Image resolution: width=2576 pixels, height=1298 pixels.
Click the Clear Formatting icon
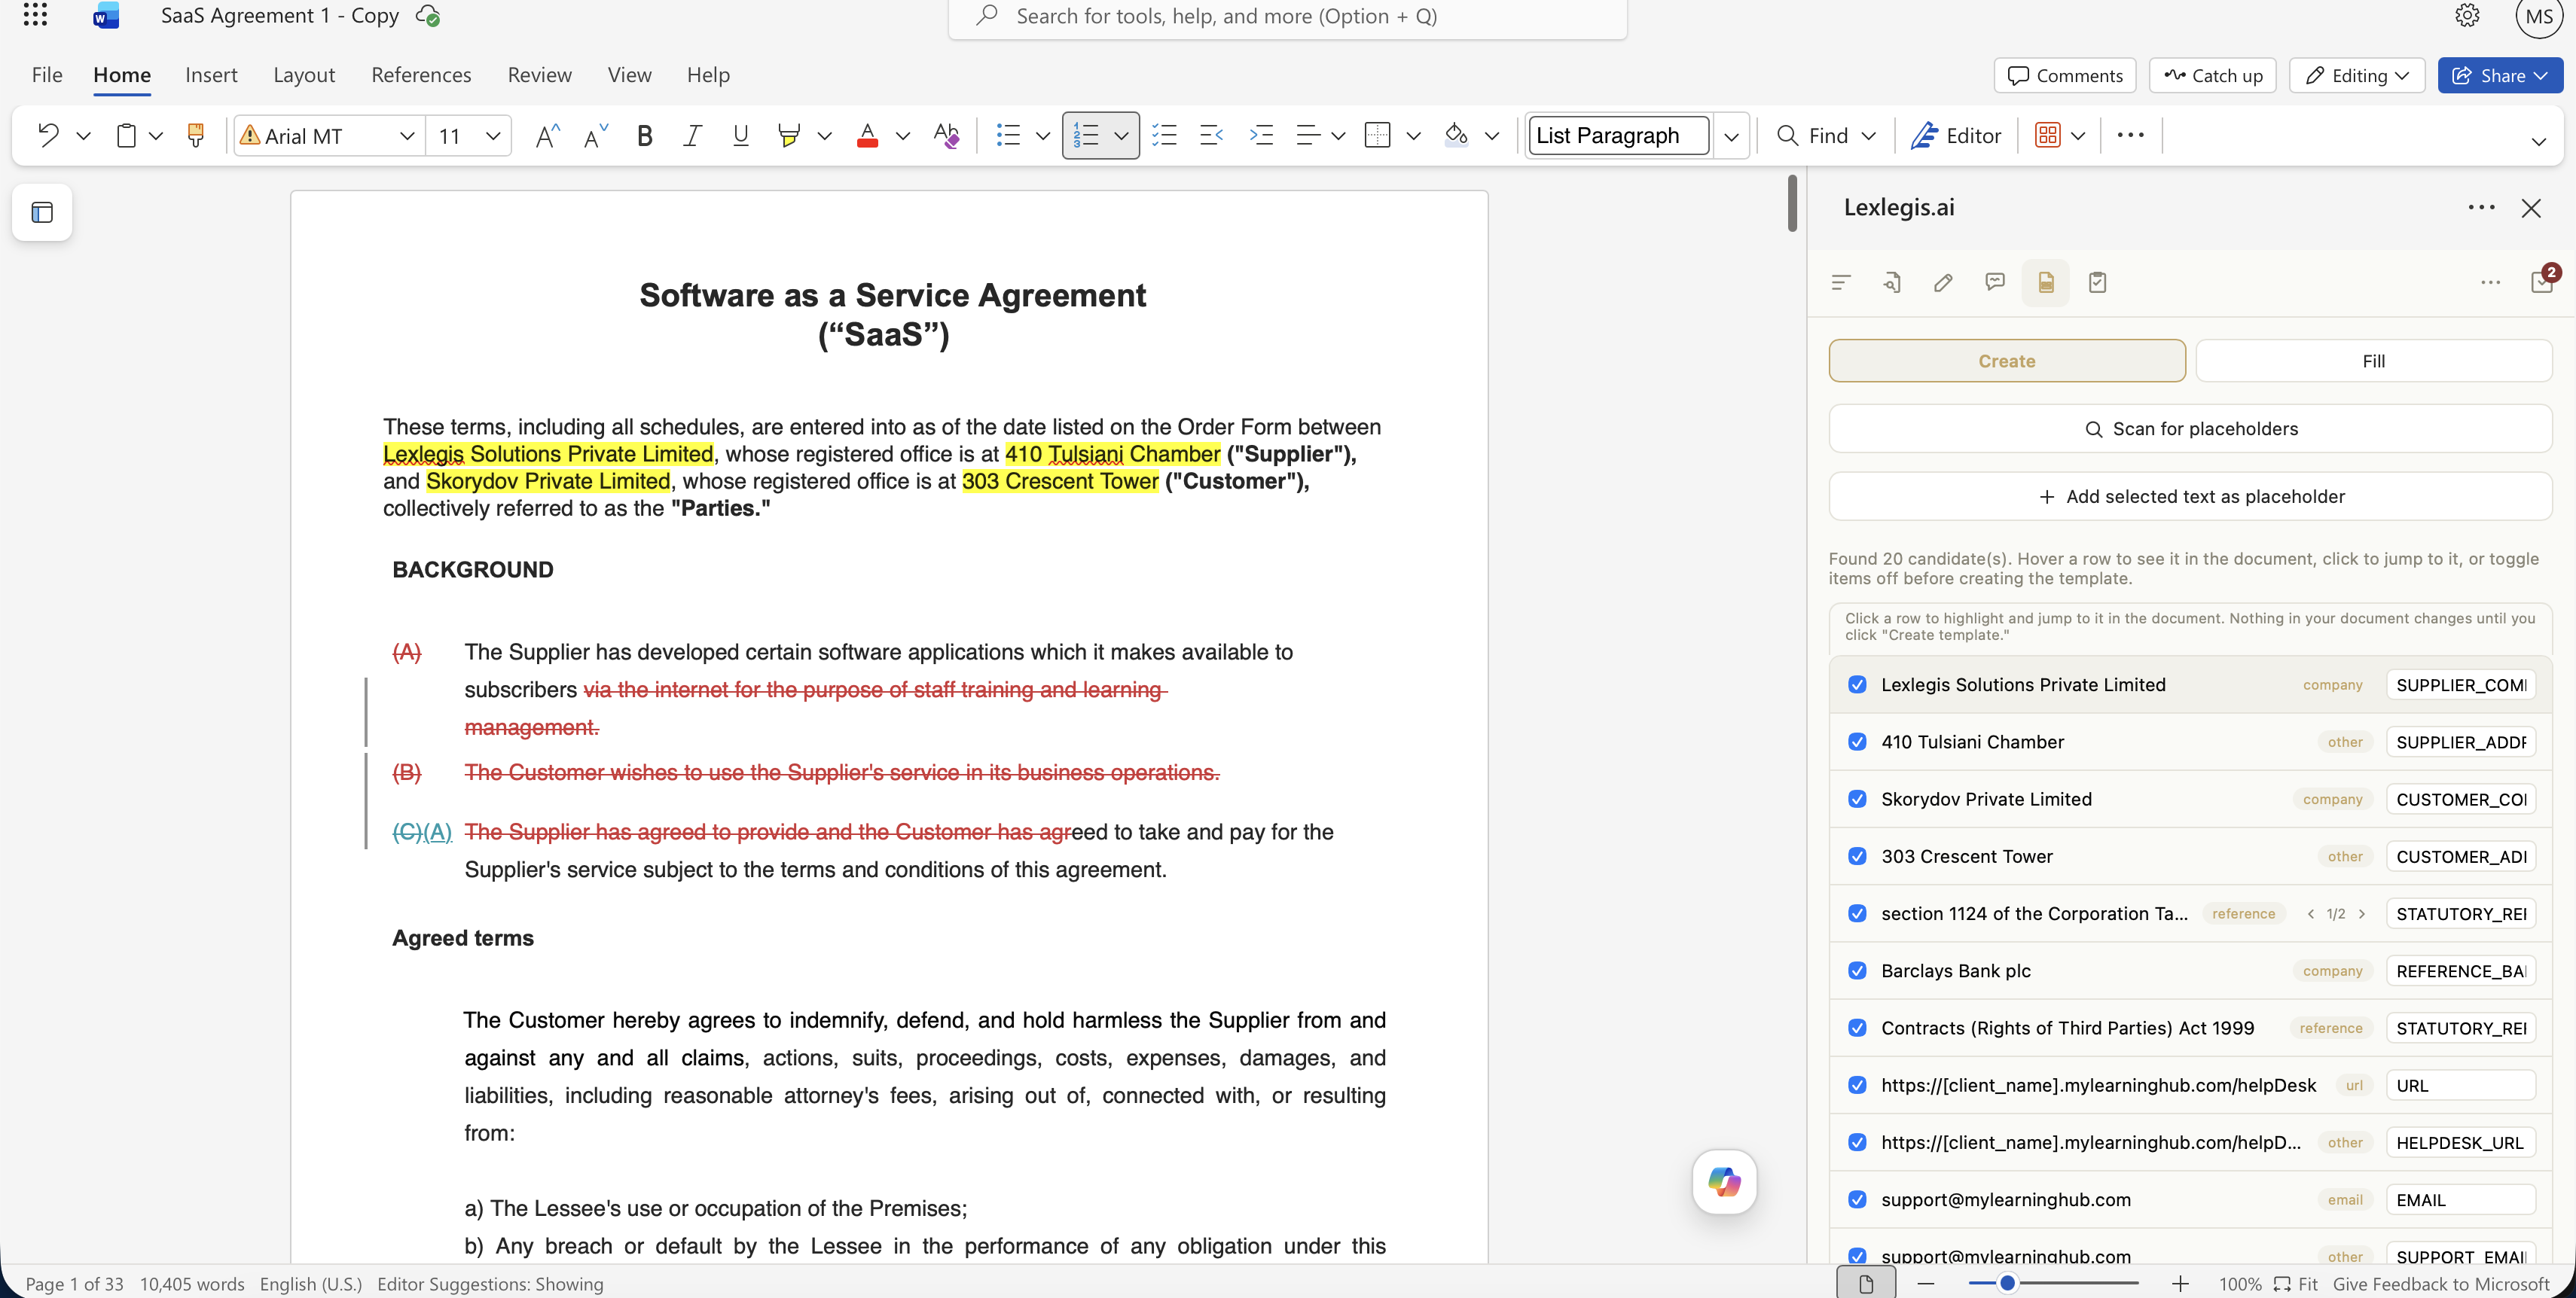946,135
